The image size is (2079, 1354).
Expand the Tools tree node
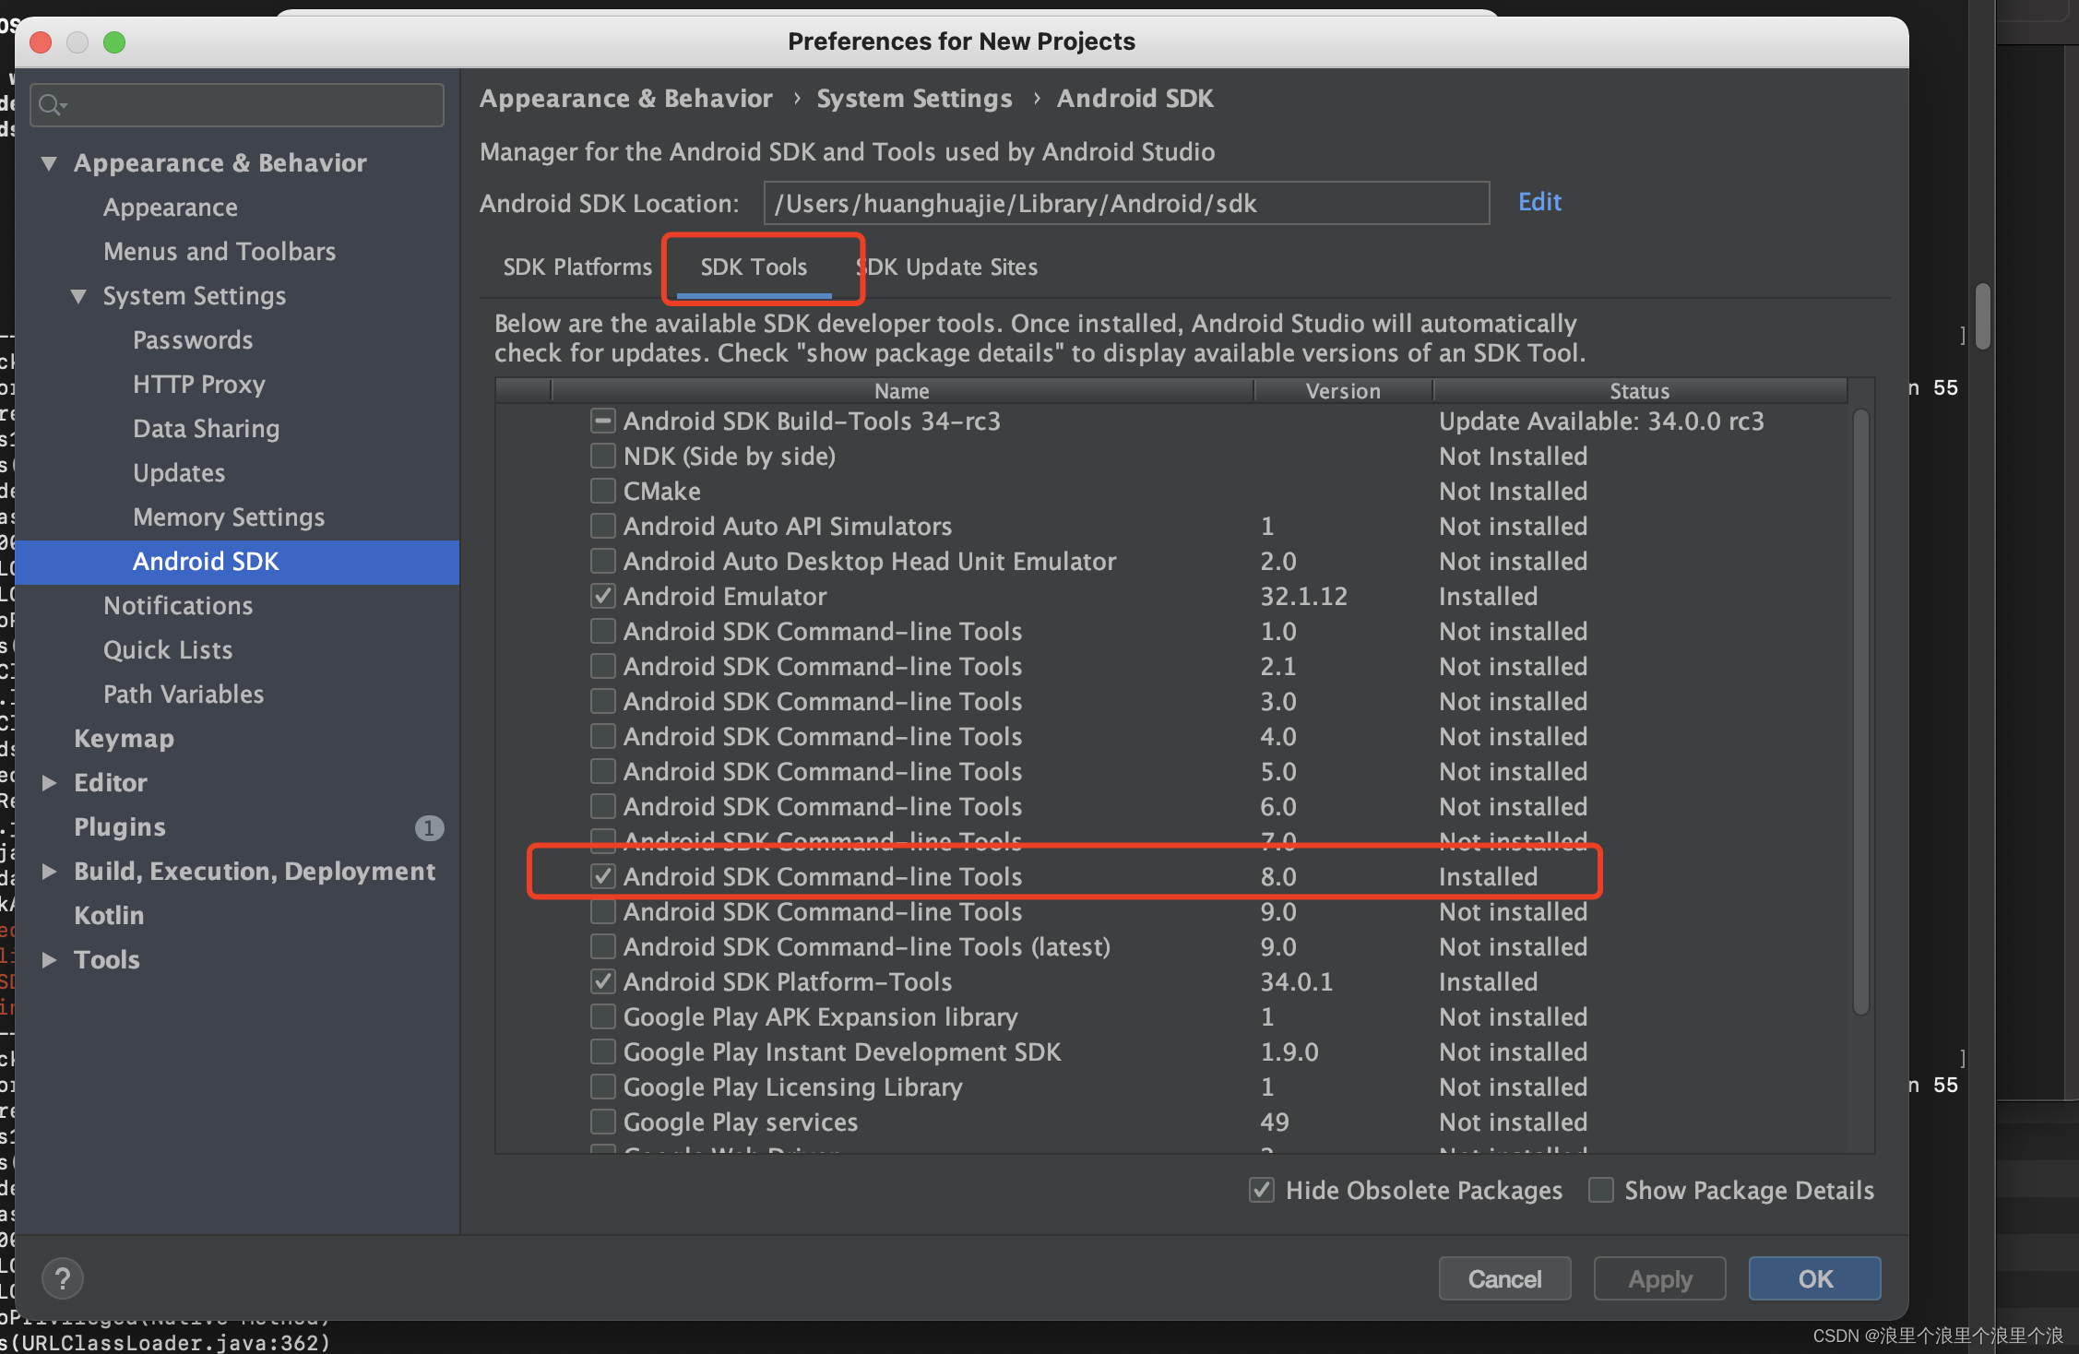tap(50, 960)
